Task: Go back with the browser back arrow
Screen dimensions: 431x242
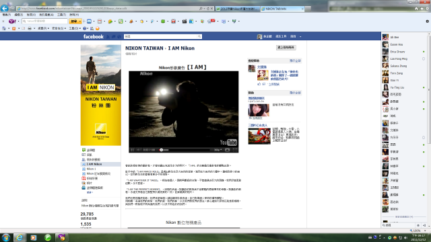Action: pyautogui.click(x=5, y=8)
